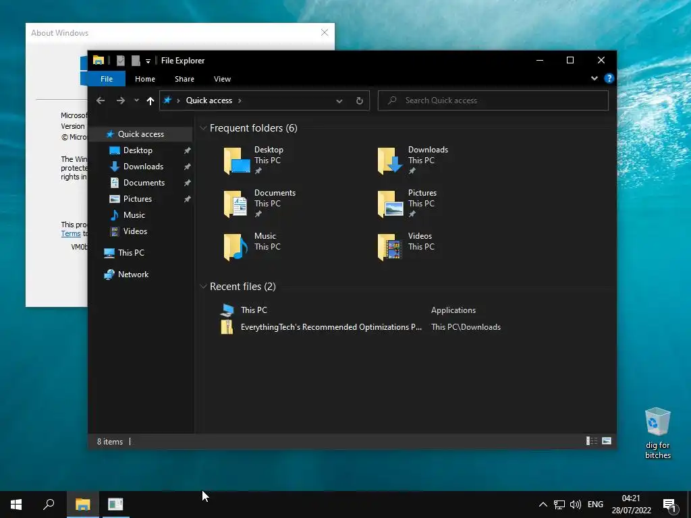Select Documents in the navigation pane
The width and height of the screenshot is (691, 518).
144,183
